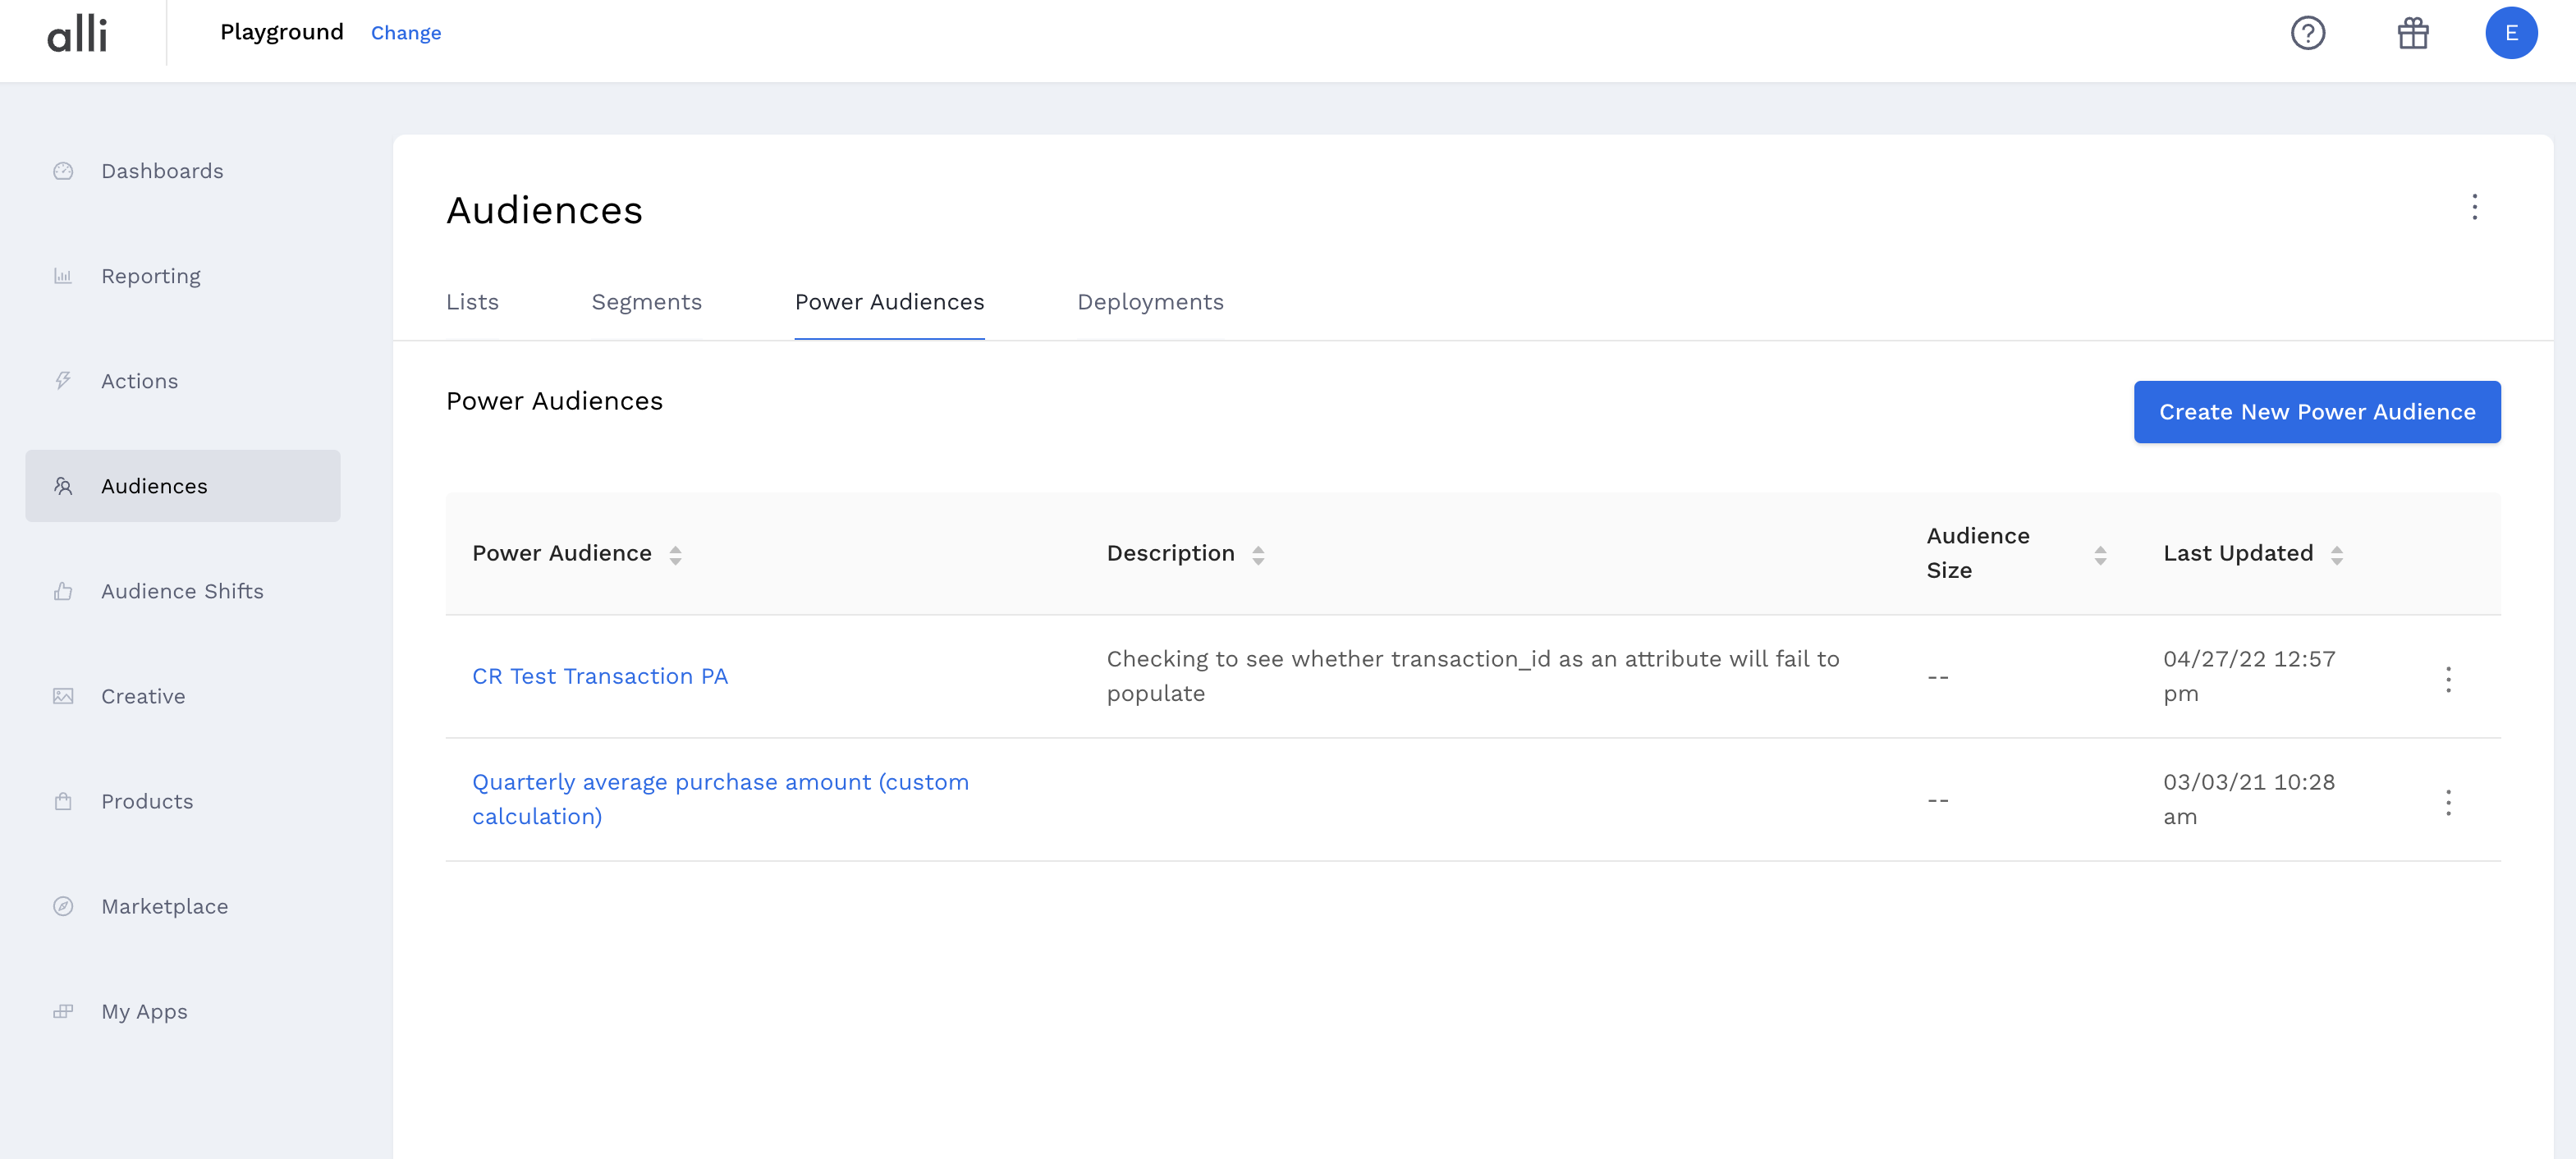Image resolution: width=2576 pixels, height=1159 pixels.
Task: Click the Audience Shifts thumbs-up icon
Action: [63, 591]
